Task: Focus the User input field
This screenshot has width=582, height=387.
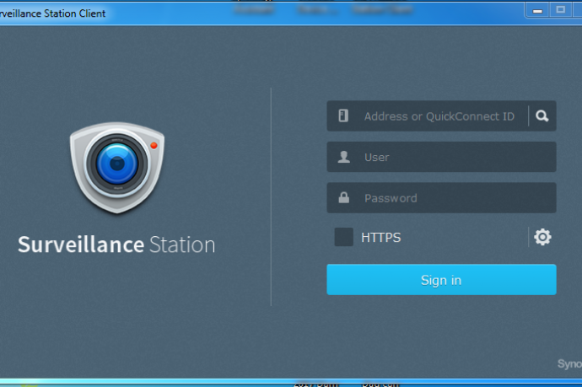Action: click(x=441, y=157)
